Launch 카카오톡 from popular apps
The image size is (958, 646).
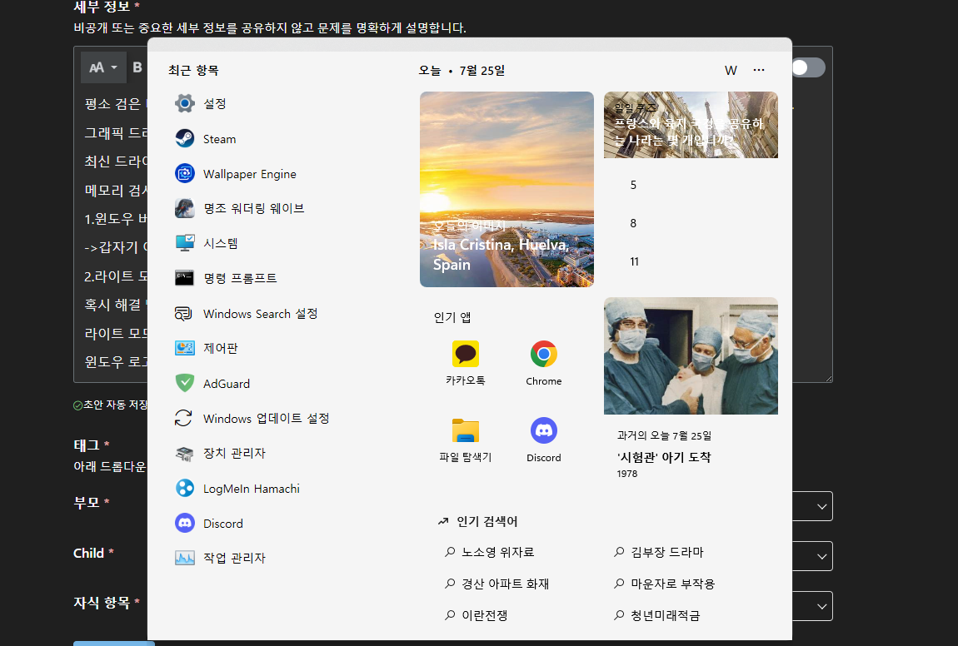tap(466, 354)
